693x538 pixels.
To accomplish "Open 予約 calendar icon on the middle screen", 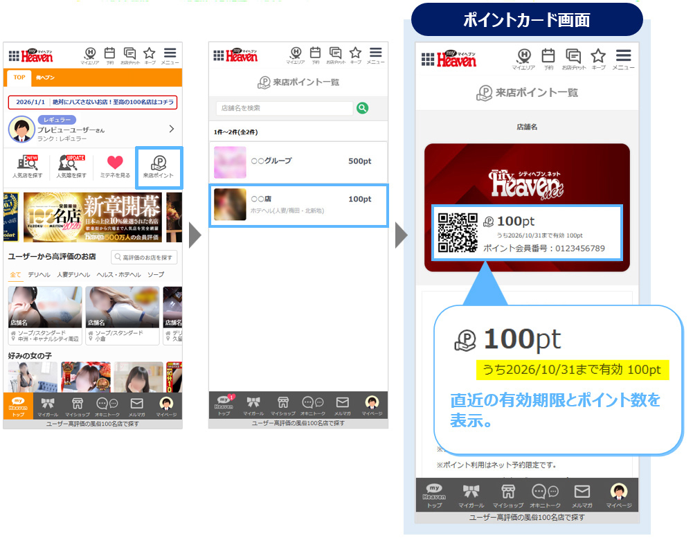I will point(315,55).
